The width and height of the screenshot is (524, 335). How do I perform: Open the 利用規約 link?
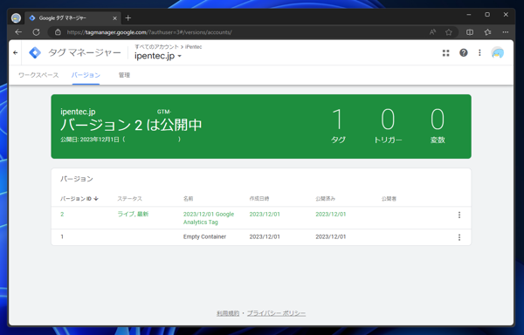tap(228, 313)
